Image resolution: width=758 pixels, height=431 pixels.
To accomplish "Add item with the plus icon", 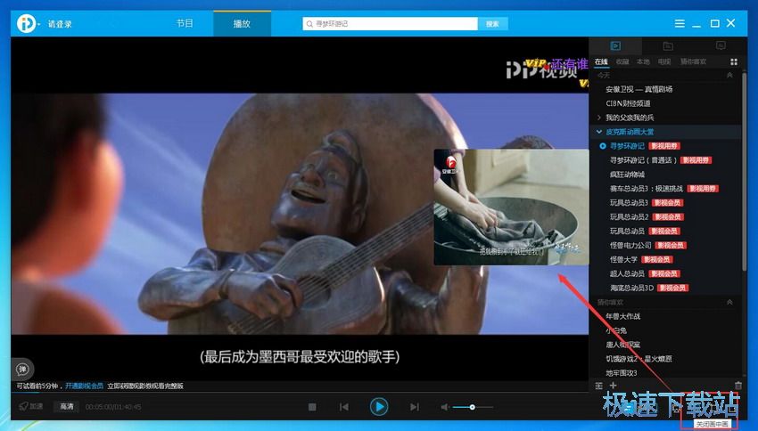I will click(x=613, y=386).
